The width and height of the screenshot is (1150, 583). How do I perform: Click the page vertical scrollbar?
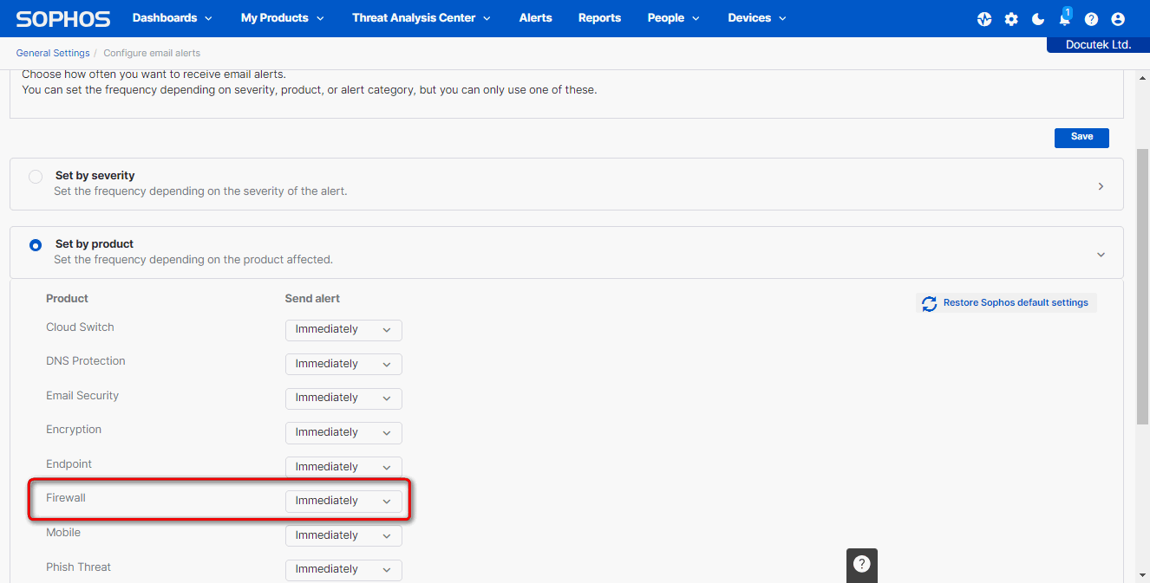pos(1143,286)
